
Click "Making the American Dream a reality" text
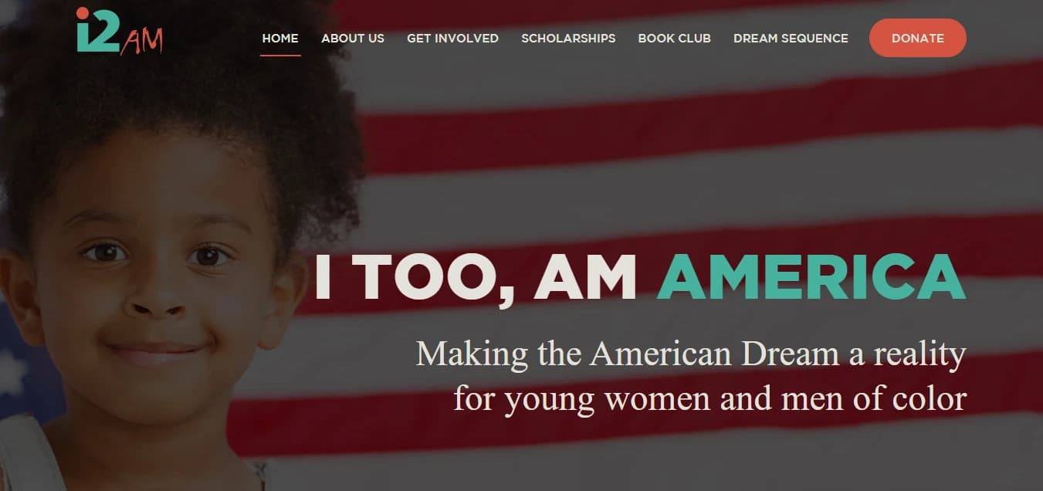pos(691,354)
